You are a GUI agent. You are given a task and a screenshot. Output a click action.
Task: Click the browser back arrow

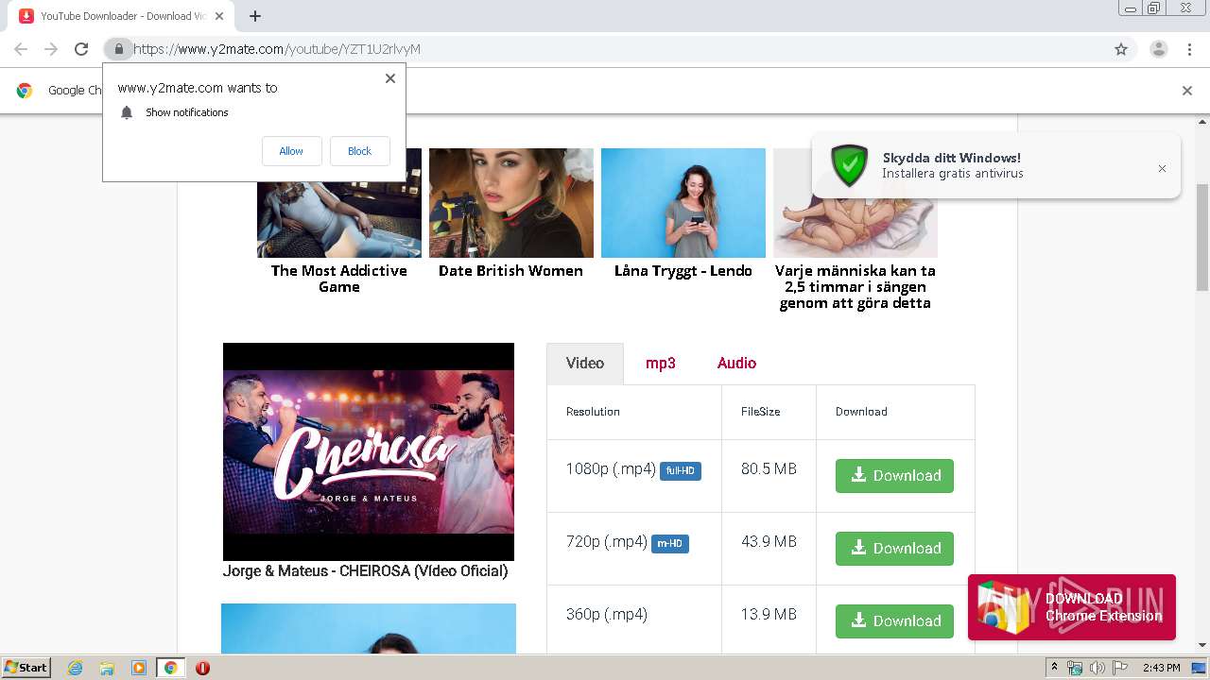point(21,49)
